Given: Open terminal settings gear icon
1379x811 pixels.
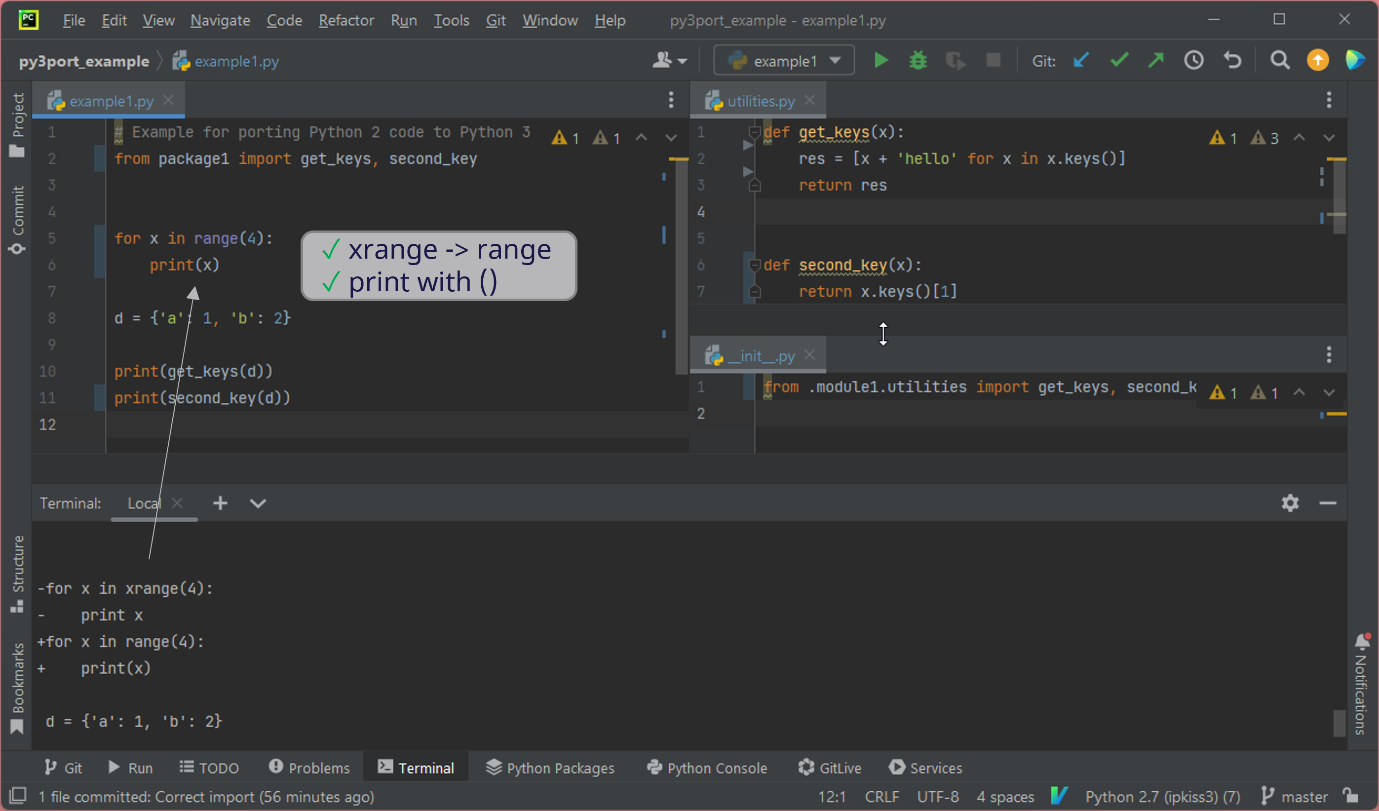Looking at the screenshot, I should click(1290, 503).
